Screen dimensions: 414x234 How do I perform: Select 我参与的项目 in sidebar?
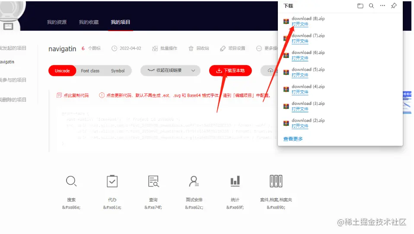[13, 80]
